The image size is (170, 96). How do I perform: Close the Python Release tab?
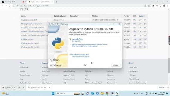pyautogui.click(x=52, y=2)
